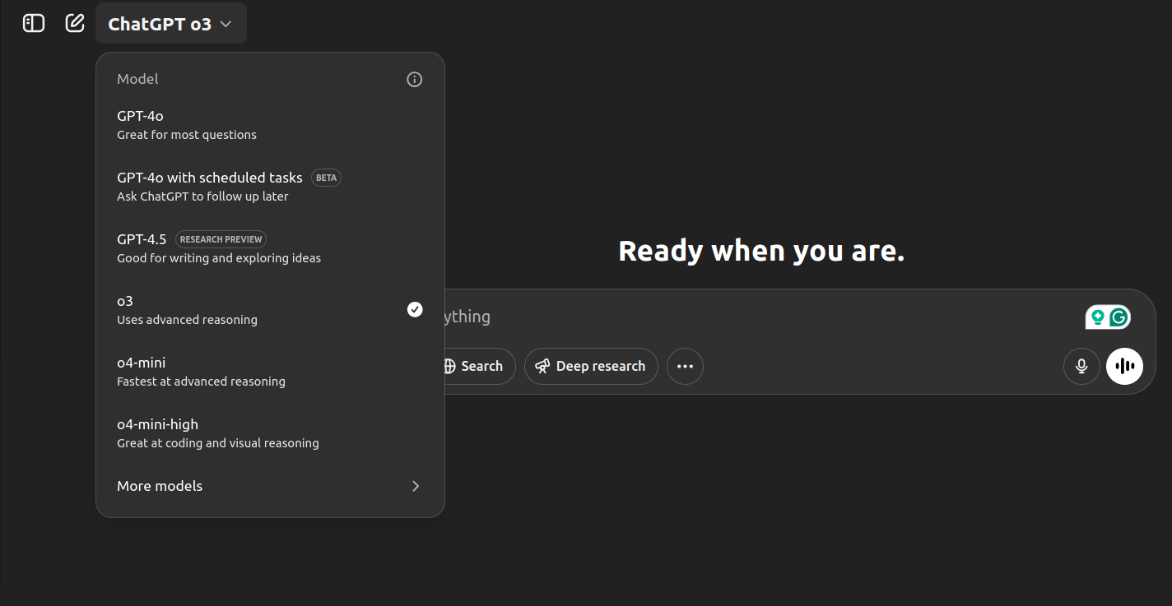Viewport: 1172px width, 606px height.
Task: Expand the More models submenu
Action: click(x=270, y=486)
